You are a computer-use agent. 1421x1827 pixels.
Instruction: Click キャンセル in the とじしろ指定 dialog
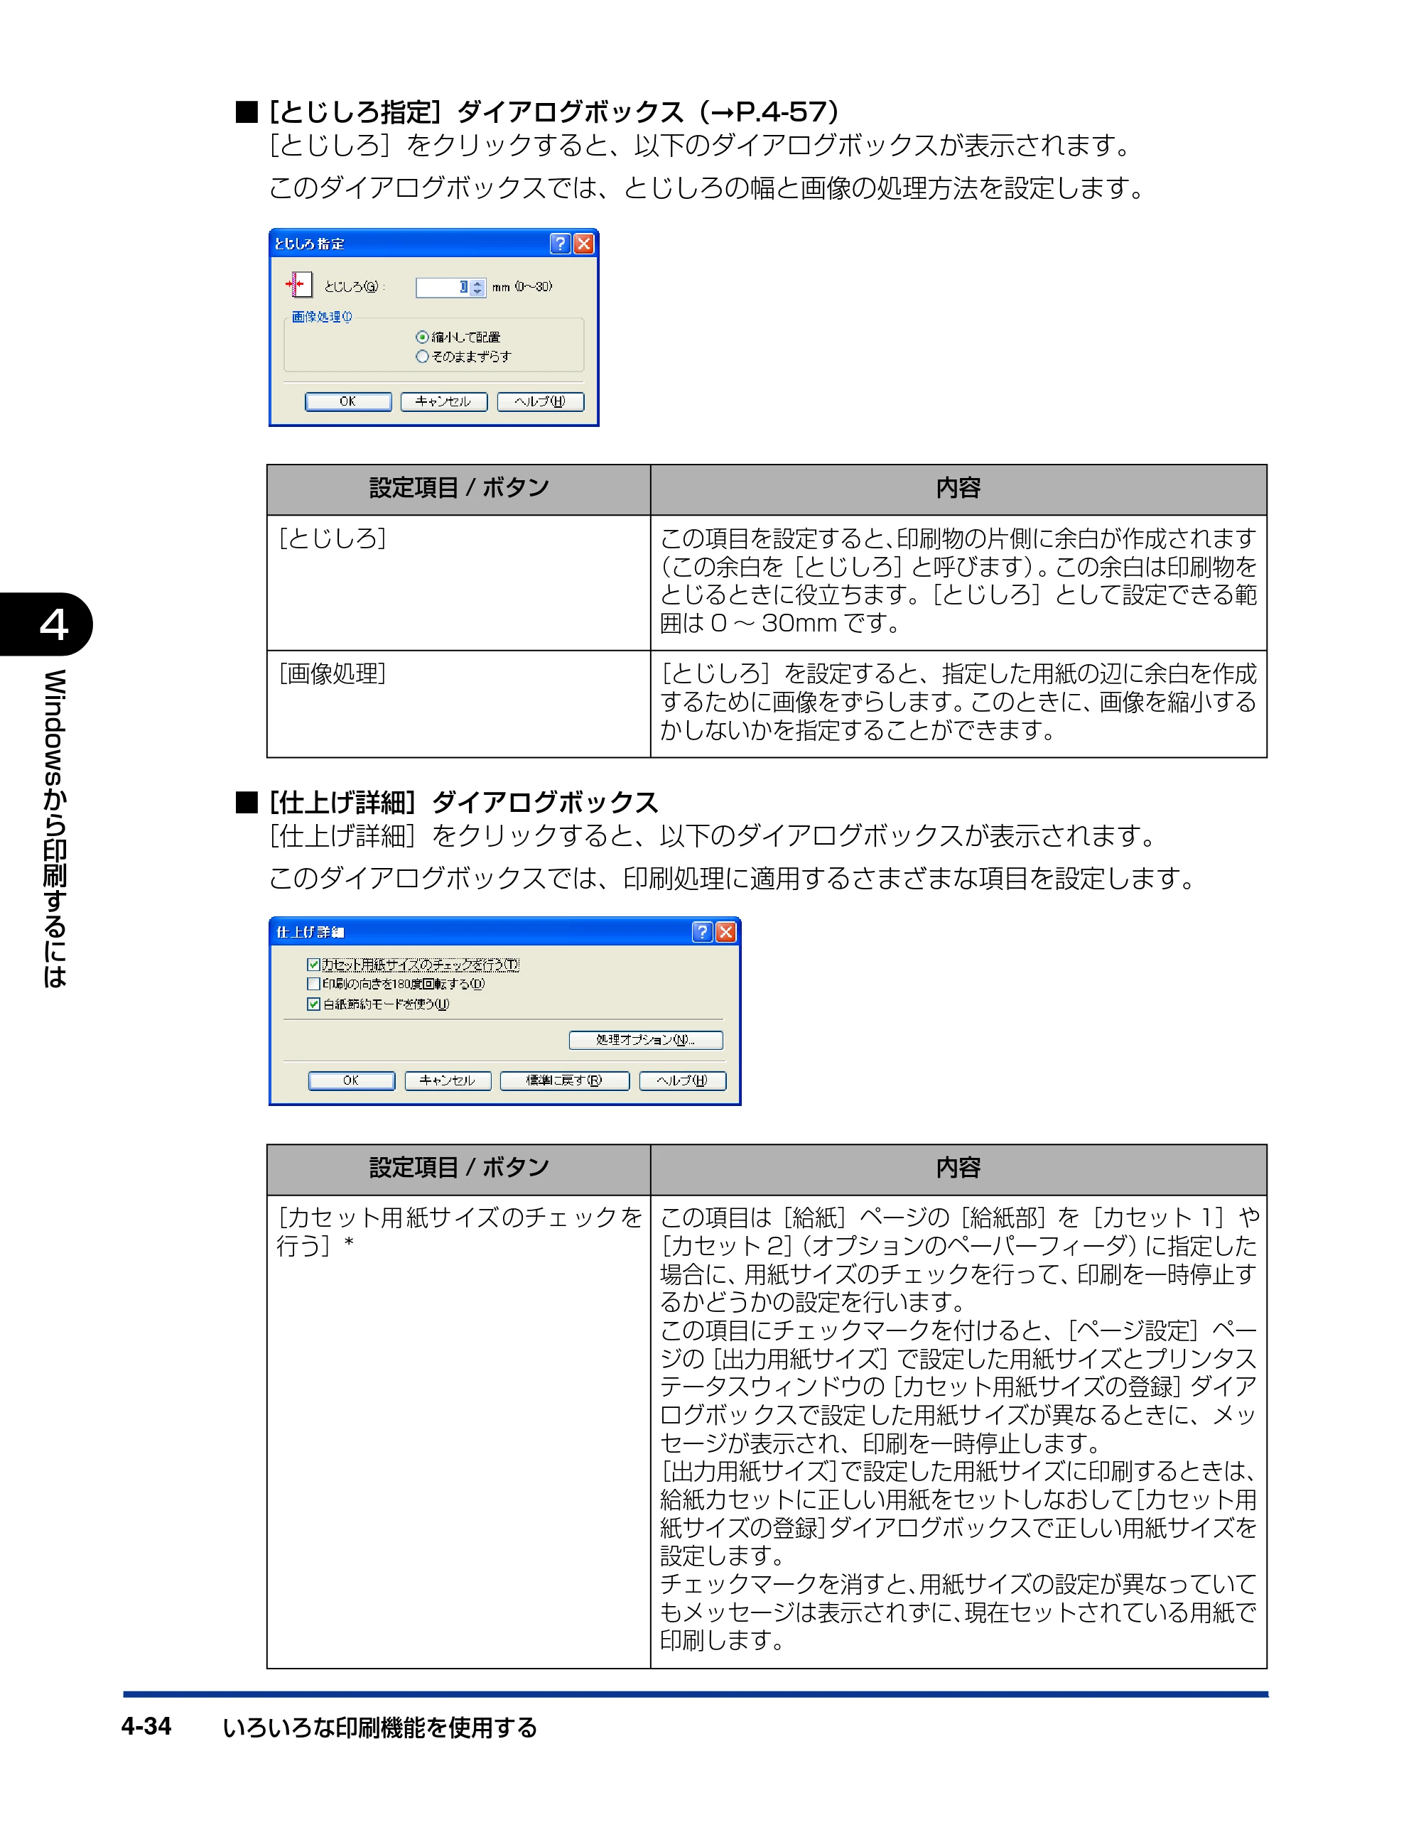click(443, 401)
